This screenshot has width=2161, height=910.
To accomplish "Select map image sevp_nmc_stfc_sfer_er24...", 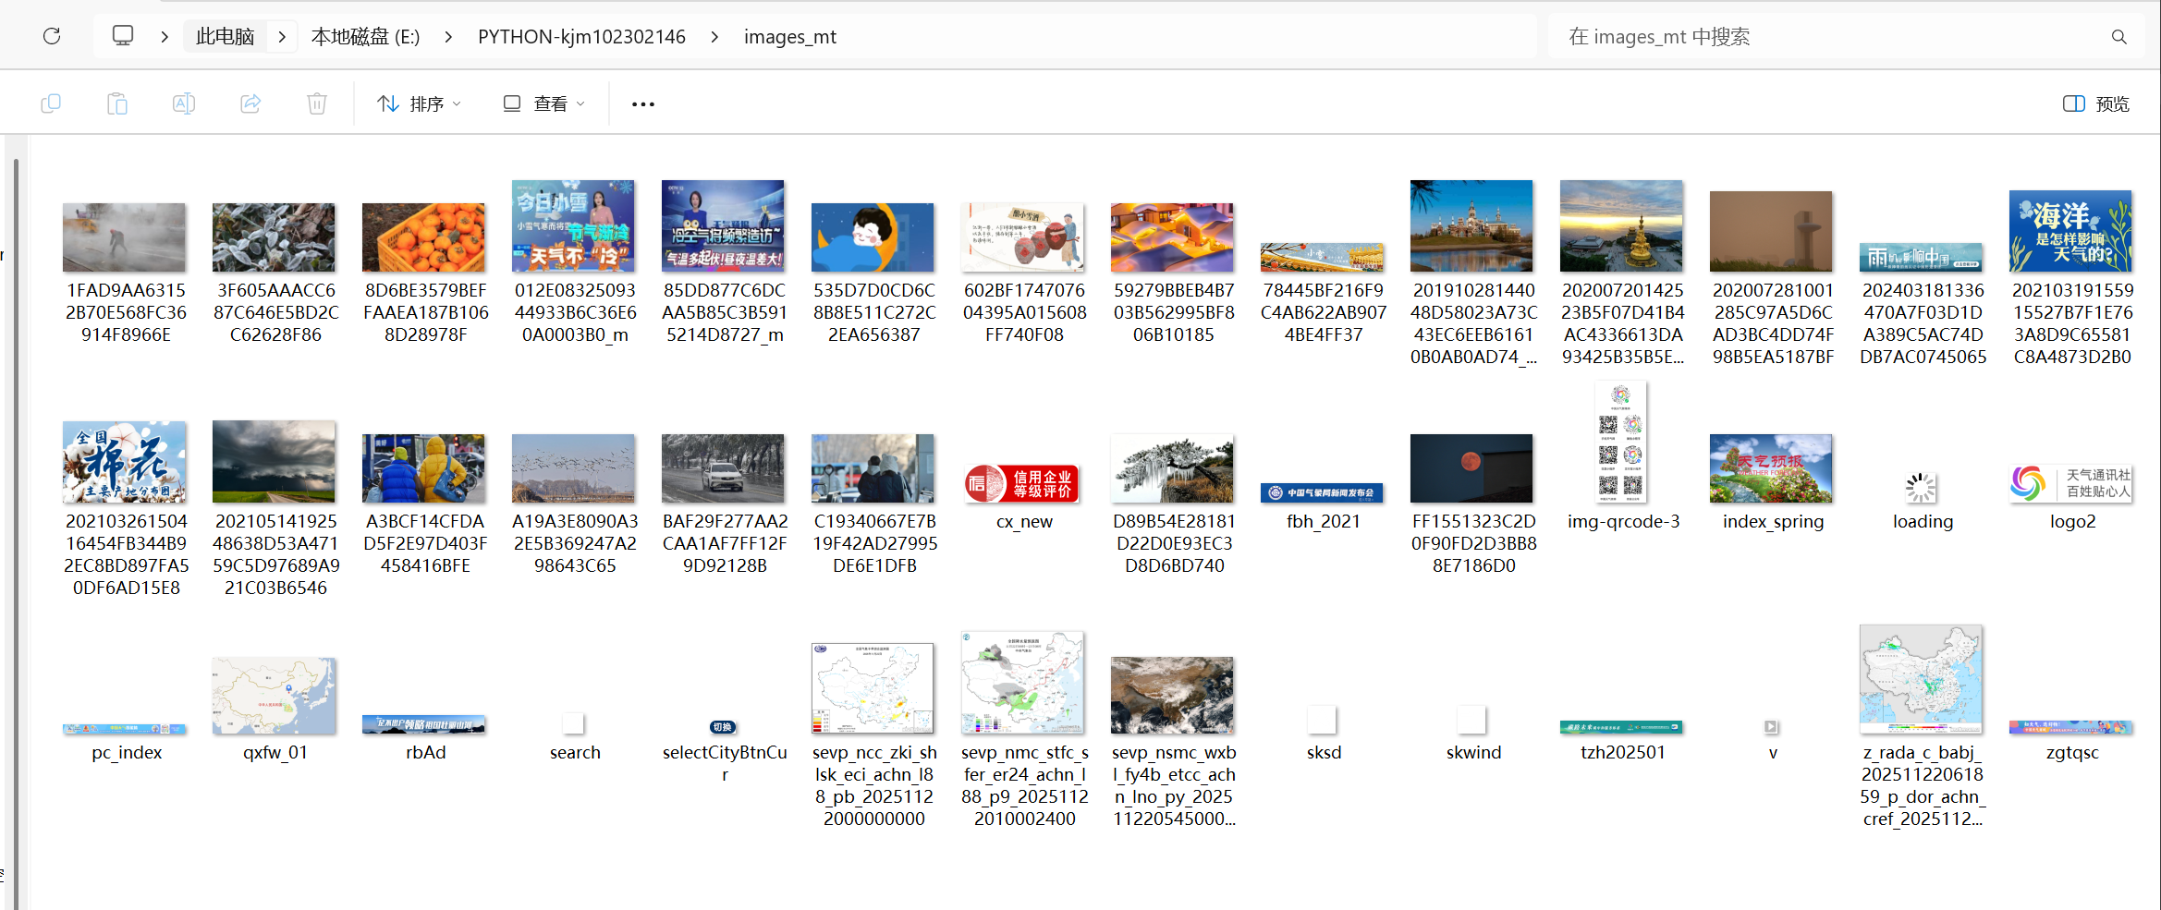I will click(x=1022, y=683).
